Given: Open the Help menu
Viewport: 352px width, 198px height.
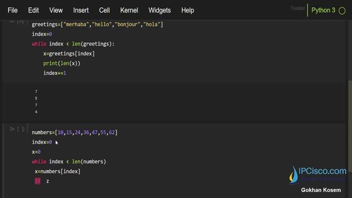Looking at the screenshot, I should click(188, 10).
